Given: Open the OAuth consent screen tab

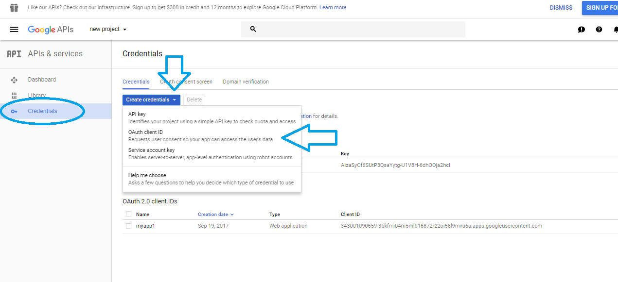Looking at the screenshot, I should (186, 82).
